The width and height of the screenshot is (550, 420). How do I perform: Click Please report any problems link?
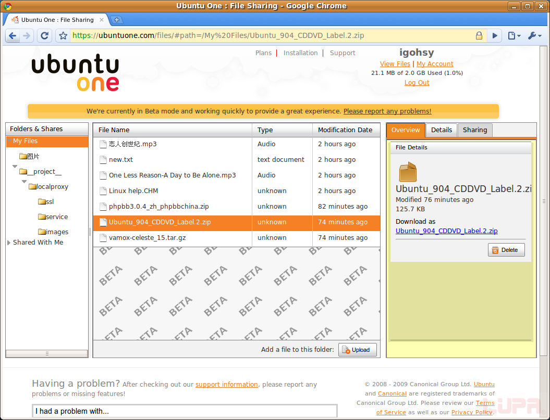pyautogui.click(x=387, y=111)
